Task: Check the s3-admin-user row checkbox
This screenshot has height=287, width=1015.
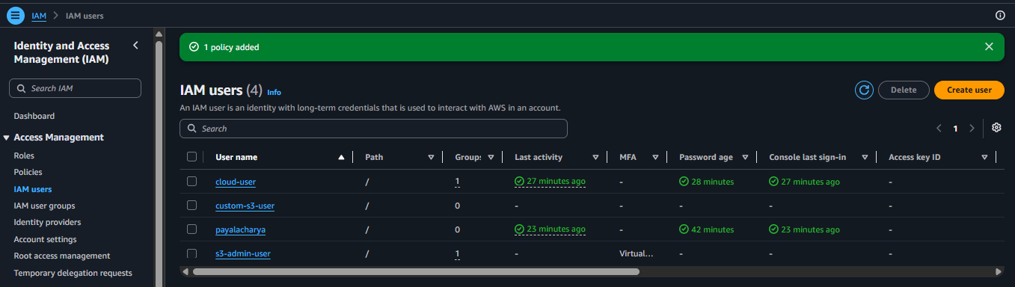Action: (x=191, y=253)
